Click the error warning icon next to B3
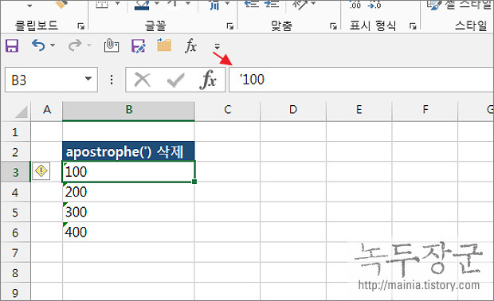This screenshot has width=494, height=301. 41,171
